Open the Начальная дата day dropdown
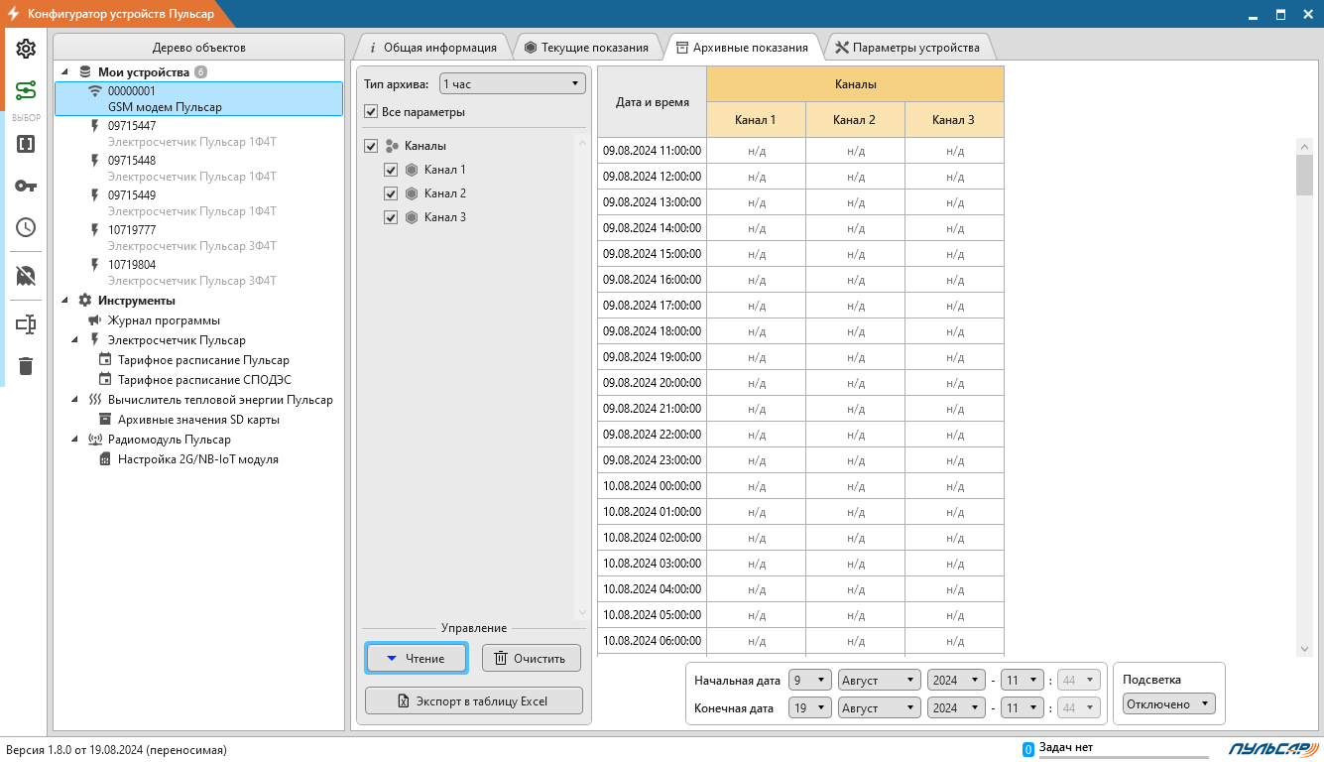Screen dimensions: 1324x762 (x=809, y=681)
